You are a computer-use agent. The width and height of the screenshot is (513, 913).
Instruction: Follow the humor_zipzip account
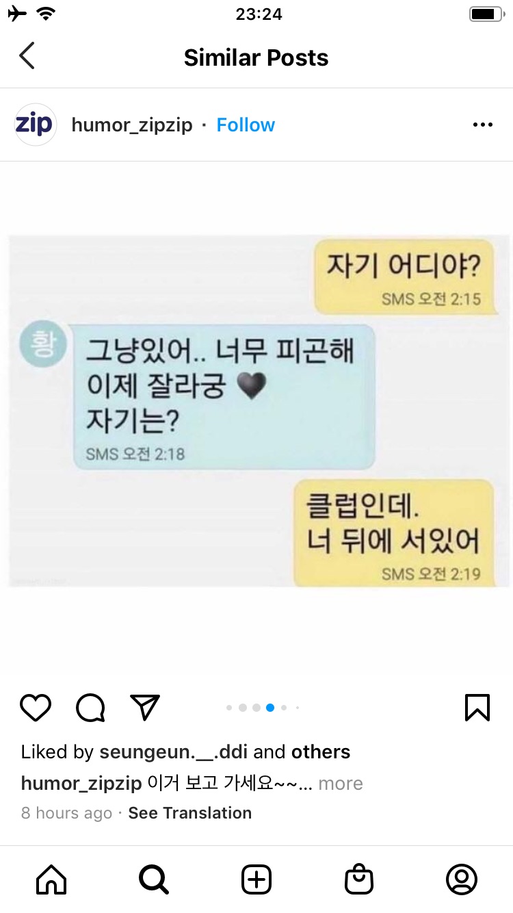click(x=246, y=125)
